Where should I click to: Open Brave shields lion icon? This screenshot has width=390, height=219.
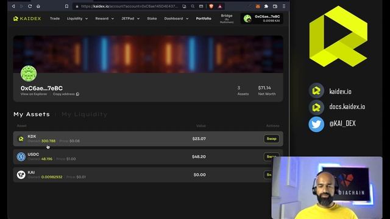[211, 6]
